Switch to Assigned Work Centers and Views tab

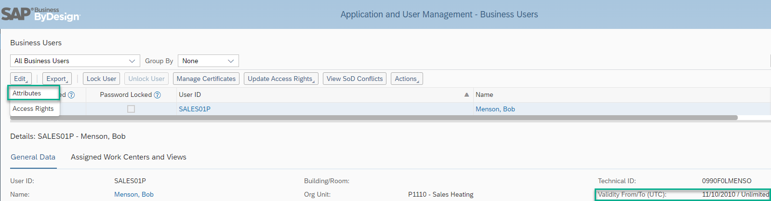(129, 157)
